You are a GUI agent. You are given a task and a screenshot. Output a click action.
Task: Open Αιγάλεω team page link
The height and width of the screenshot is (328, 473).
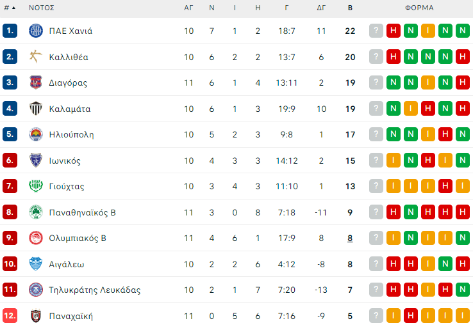pyautogui.click(x=67, y=264)
